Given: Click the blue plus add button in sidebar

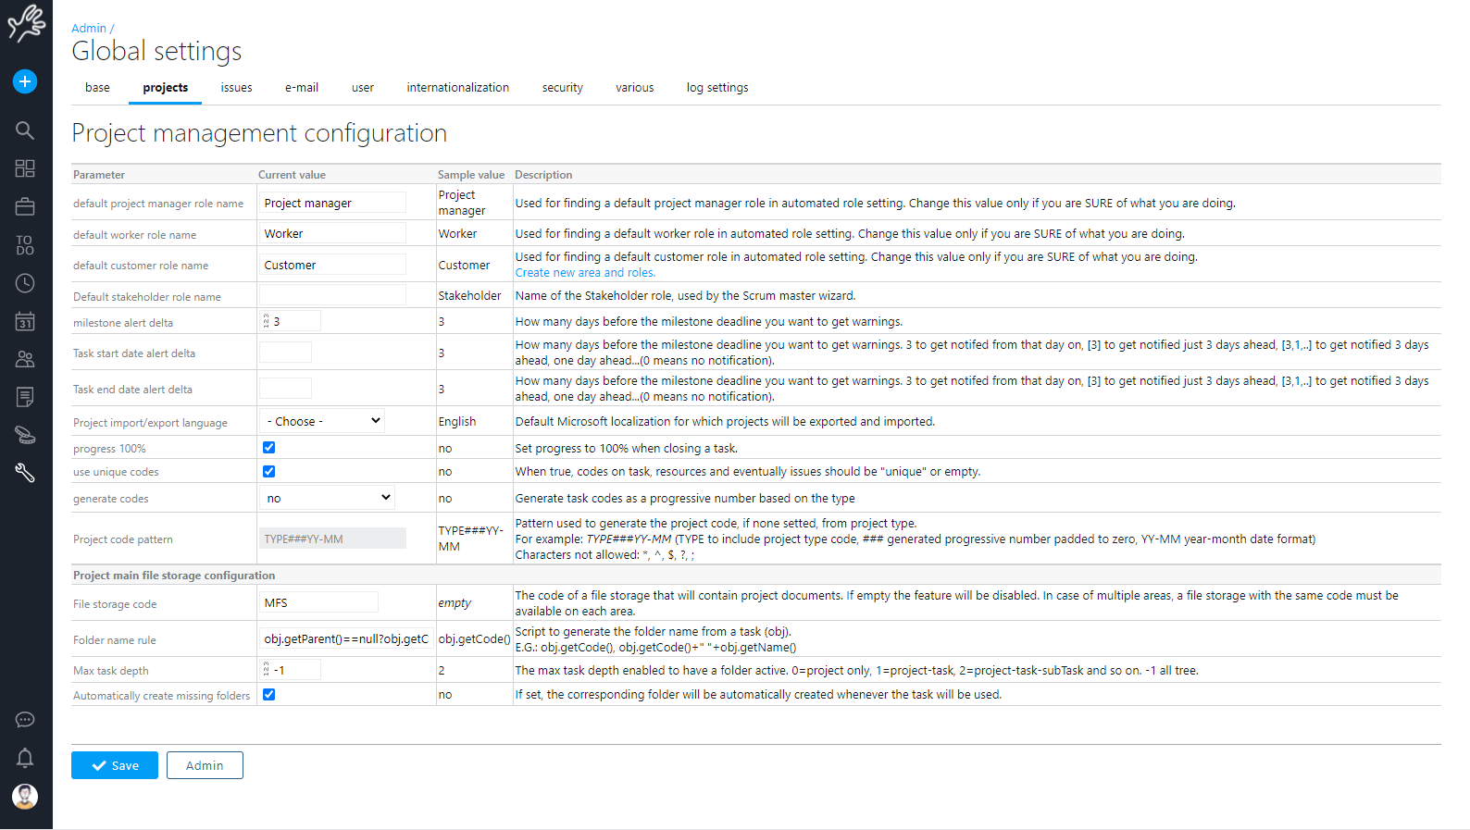Looking at the screenshot, I should 25,81.
